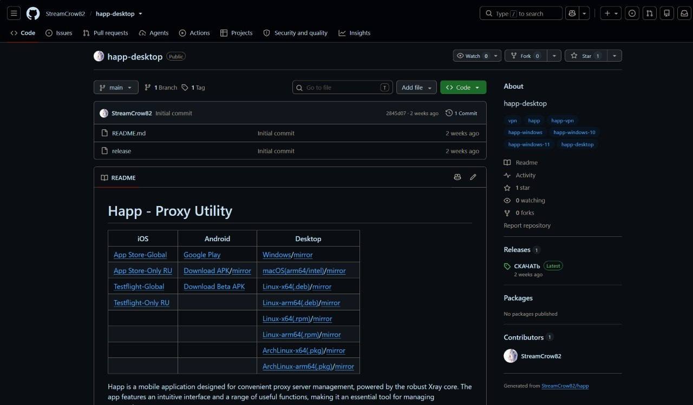This screenshot has height=405, width=693.
Task: Open the repositories icon in top header
Action: [x=668, y=14]
